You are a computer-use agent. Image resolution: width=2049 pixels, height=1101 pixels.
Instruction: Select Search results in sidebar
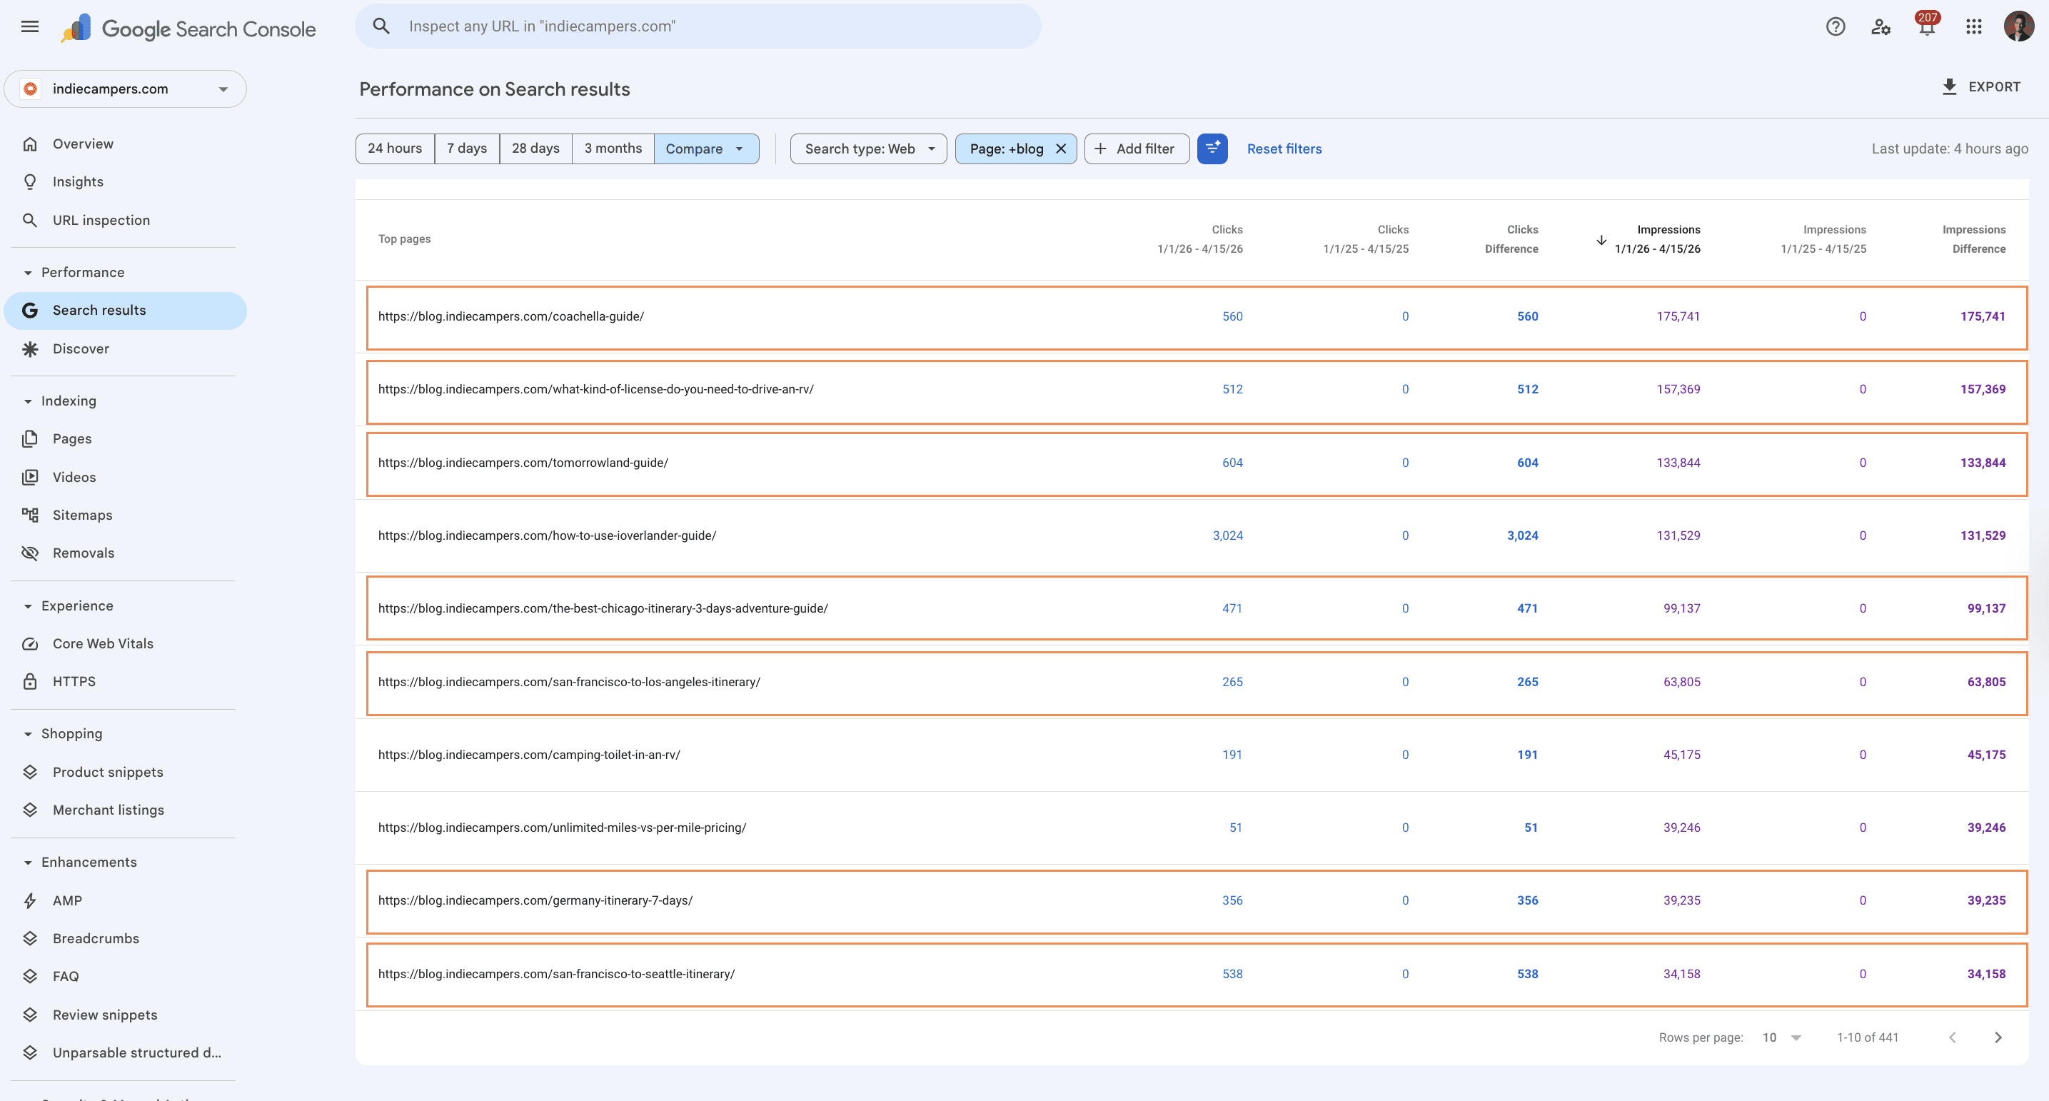click(126, 311)
